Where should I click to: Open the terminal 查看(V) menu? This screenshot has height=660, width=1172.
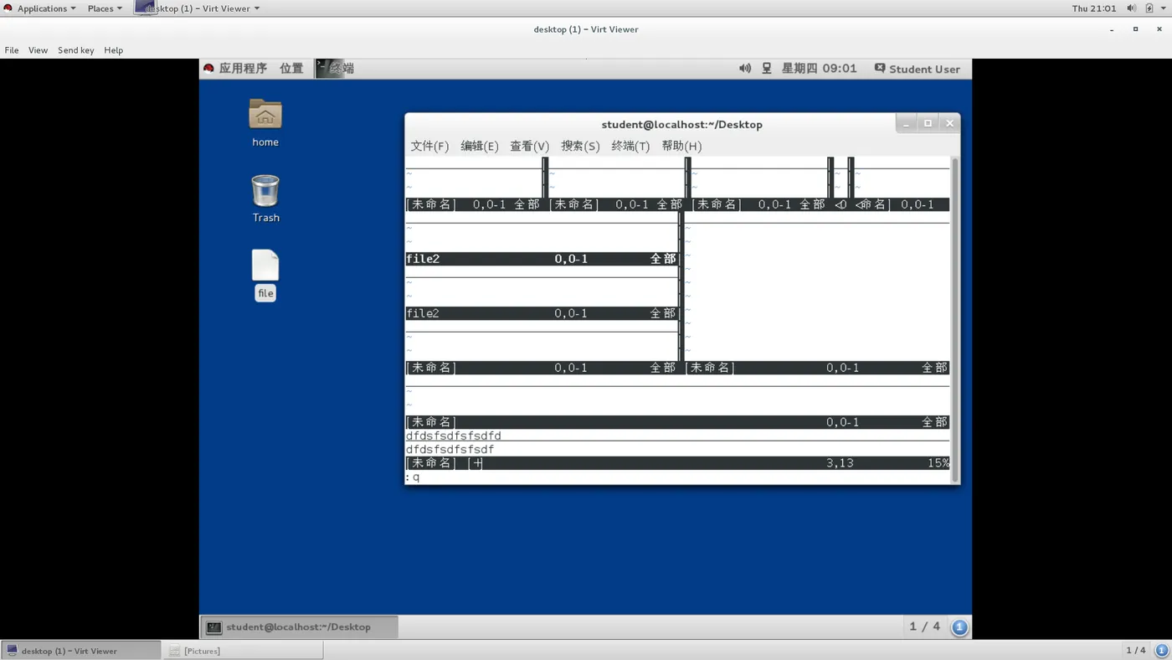click(x=530, y=146)
